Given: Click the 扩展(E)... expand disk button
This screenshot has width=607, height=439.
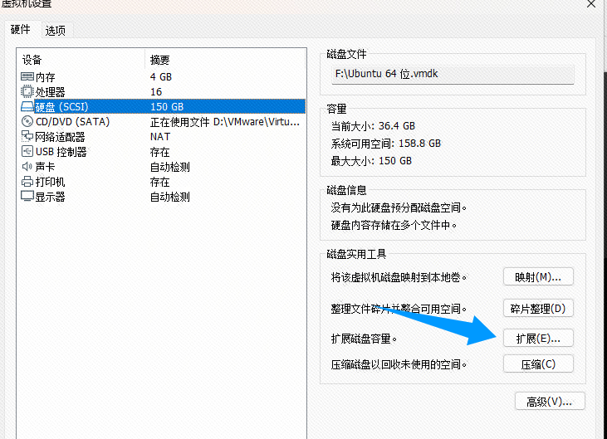Looking at the screenshot, I should 538,339.
